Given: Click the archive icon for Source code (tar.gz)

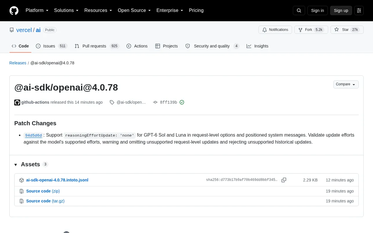Looking at the screenshot, I should [22, 201].
